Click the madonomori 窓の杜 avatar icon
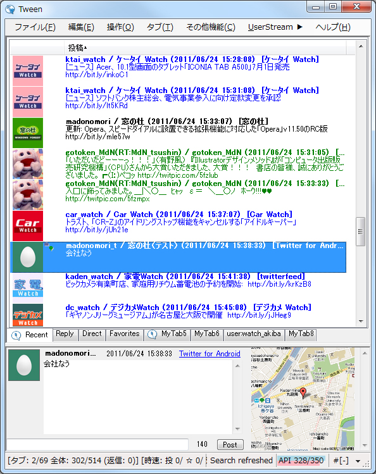The height and width of the screenshot is (474, 376). (28, 133)
